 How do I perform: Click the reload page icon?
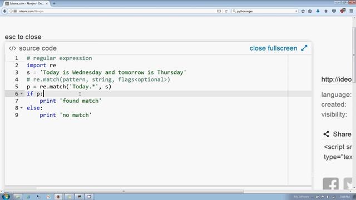tap(226, 11)
